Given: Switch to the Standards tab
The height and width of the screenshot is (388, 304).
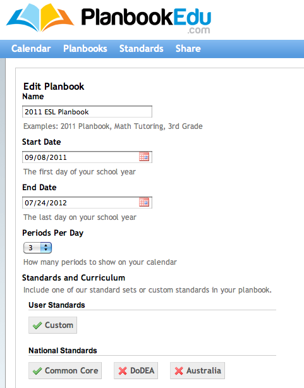Looking at the screenshot, I should [142, 49].
